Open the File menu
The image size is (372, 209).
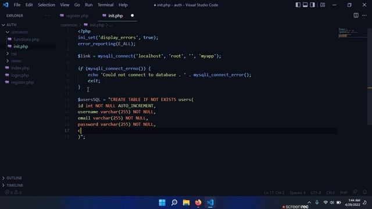point(17,5)
